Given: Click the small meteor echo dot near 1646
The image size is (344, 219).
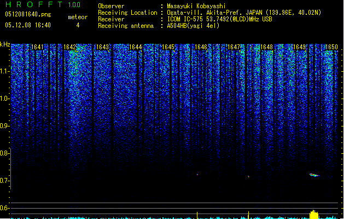Looking at the screenshot, I should pos(197,175).
